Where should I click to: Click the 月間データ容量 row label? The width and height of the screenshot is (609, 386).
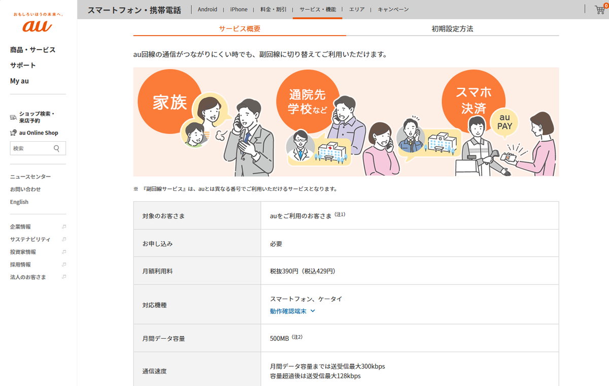(163, 338)
